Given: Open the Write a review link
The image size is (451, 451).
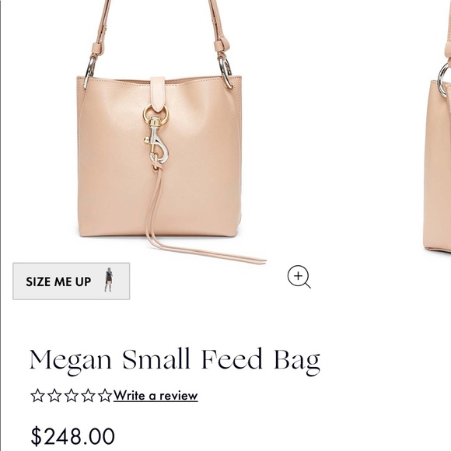Looking at the screenshot, I should pyautogui.click(x=156, y=396).
